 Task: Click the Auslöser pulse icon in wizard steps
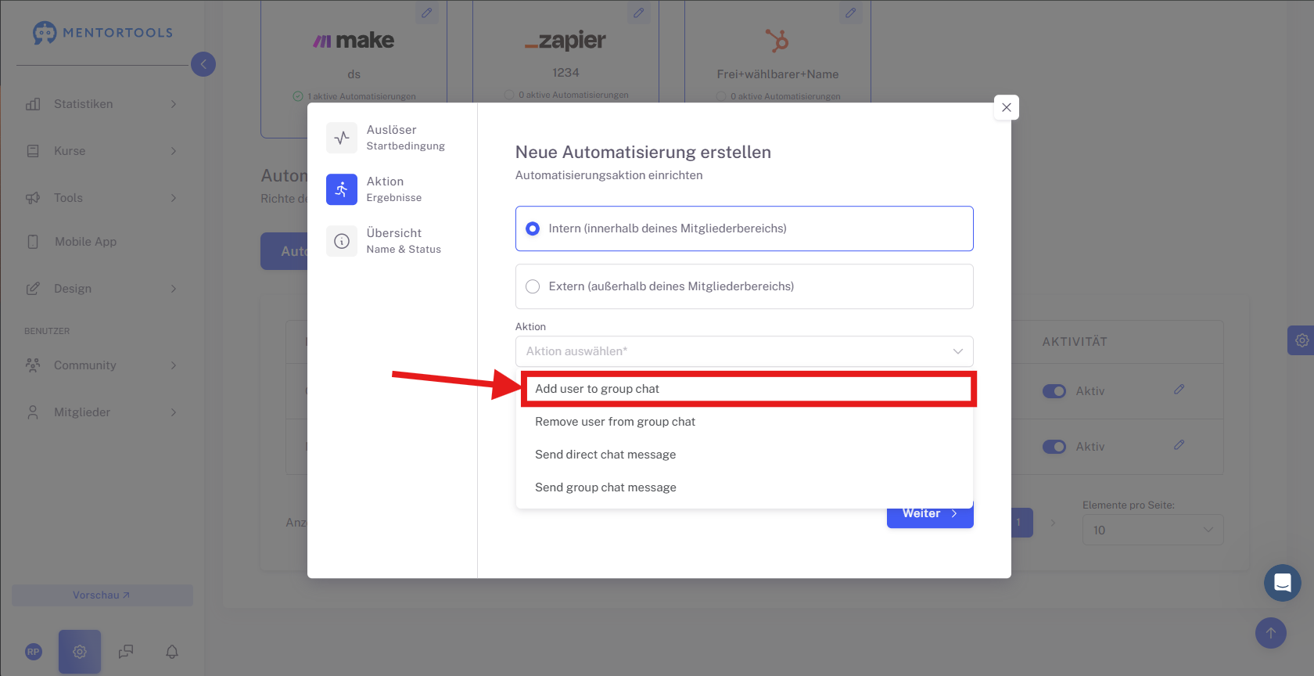(x=342, y=138)
